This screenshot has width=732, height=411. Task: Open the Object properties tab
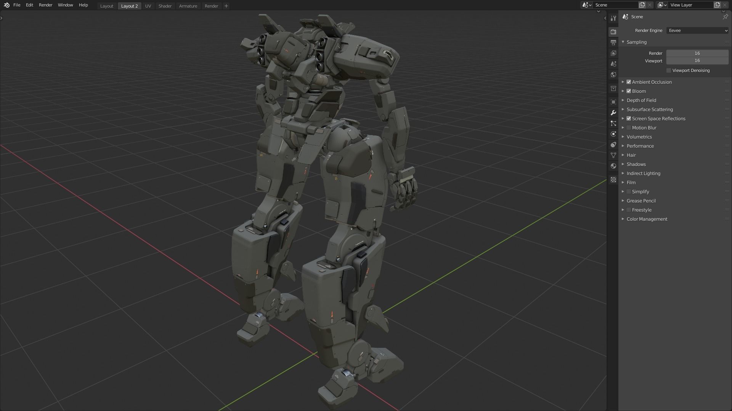tap(613, 102)
